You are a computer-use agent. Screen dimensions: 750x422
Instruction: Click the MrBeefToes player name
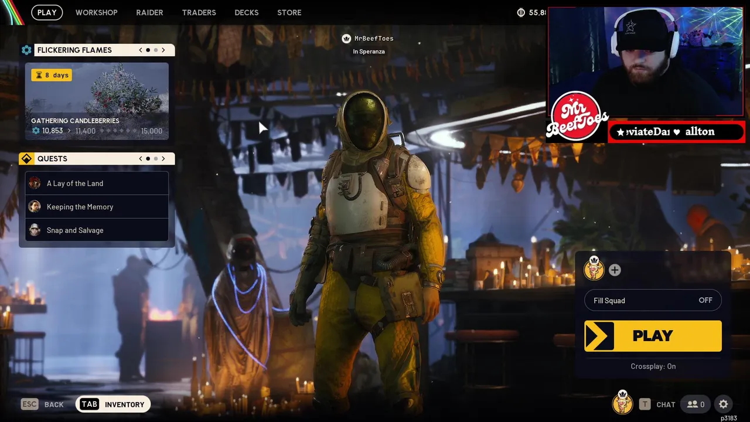point(374,39)
